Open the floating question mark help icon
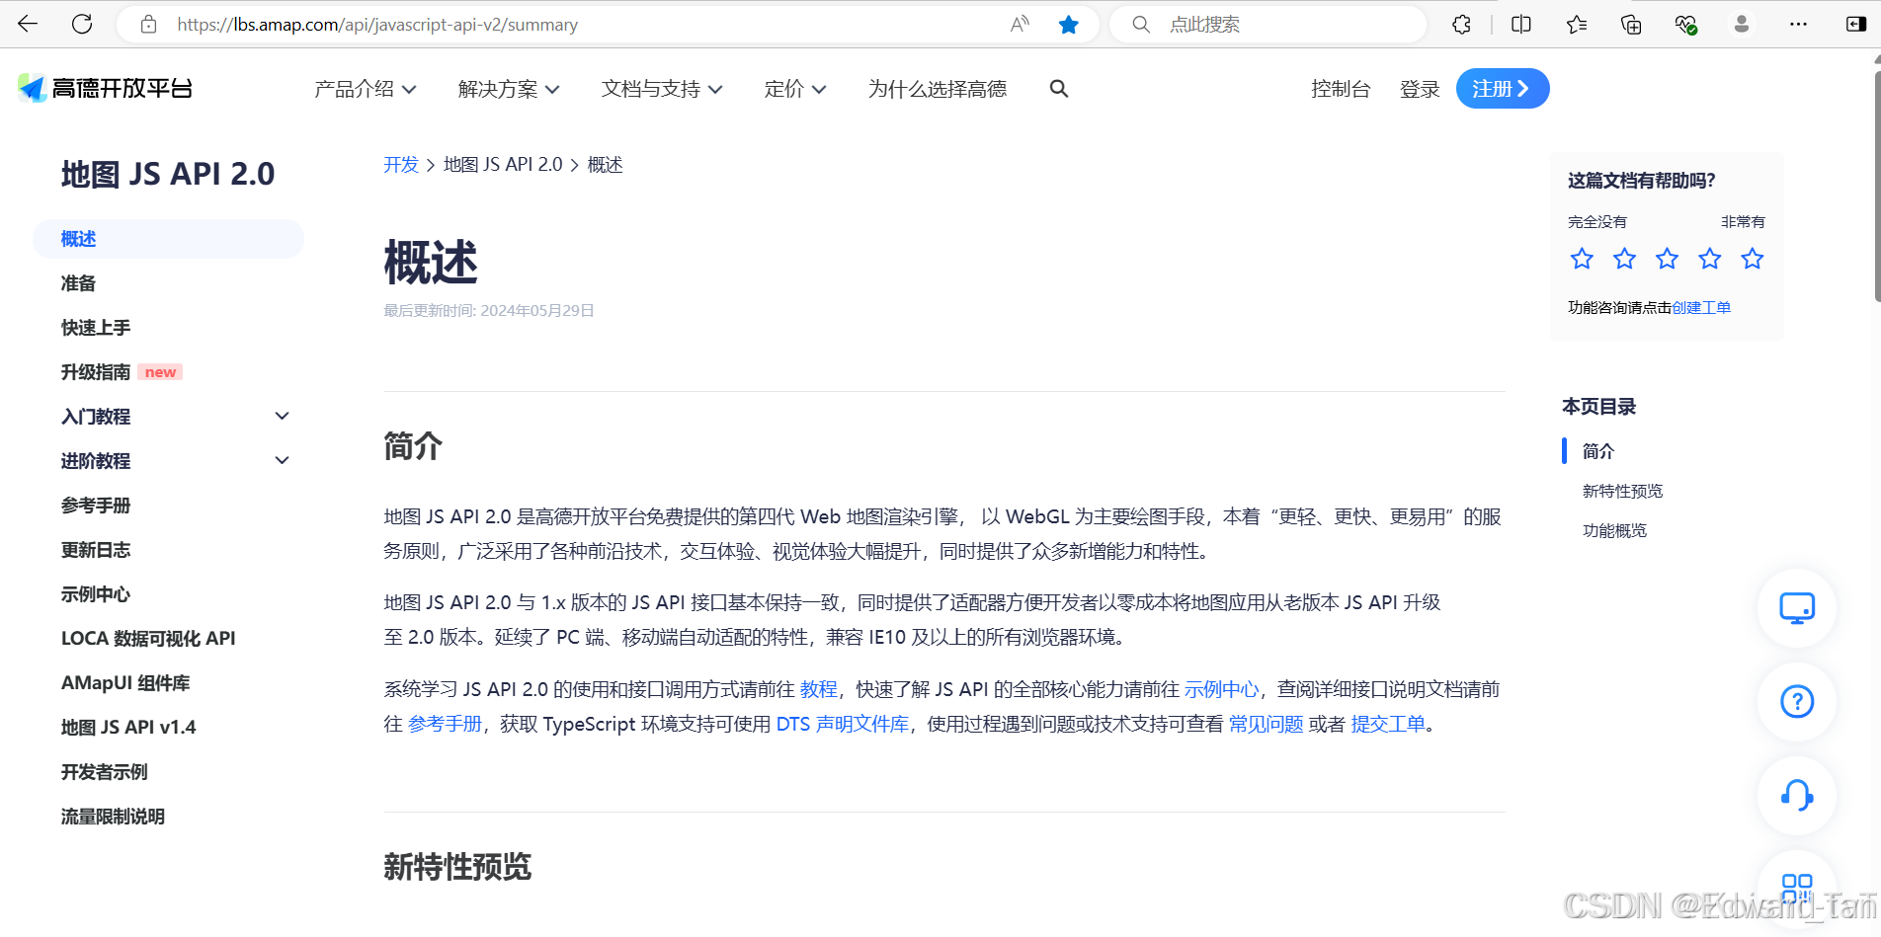Screen dimensions: 1881x937 (x=1797, y=702)
